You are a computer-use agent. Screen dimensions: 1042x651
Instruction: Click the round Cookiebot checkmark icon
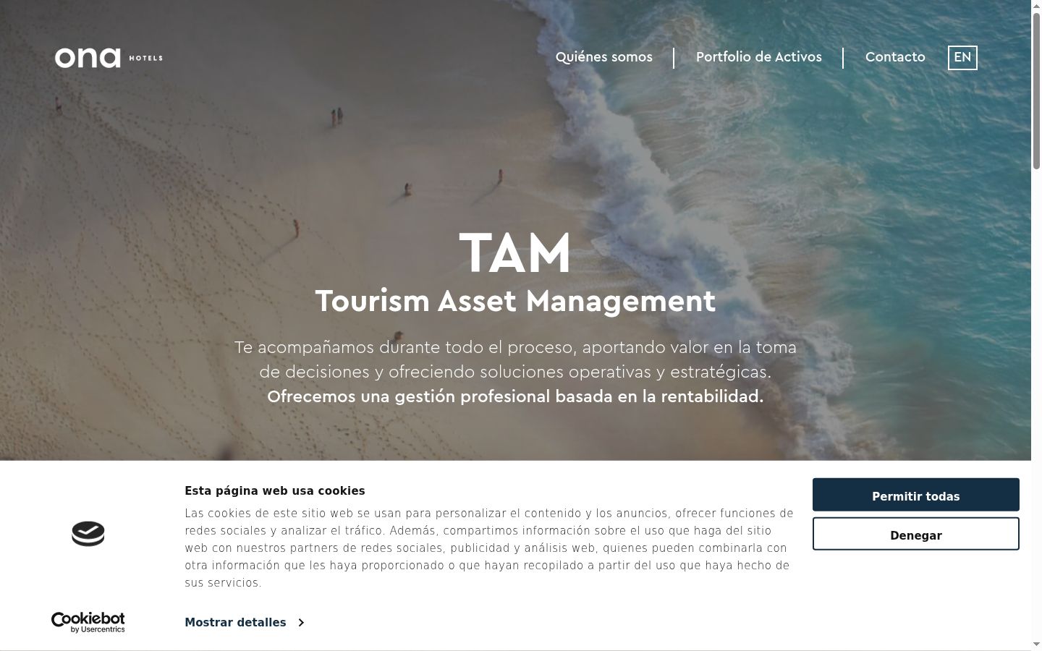[88, 533]
